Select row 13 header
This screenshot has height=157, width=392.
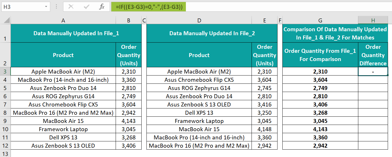click(x=5, y=153)
